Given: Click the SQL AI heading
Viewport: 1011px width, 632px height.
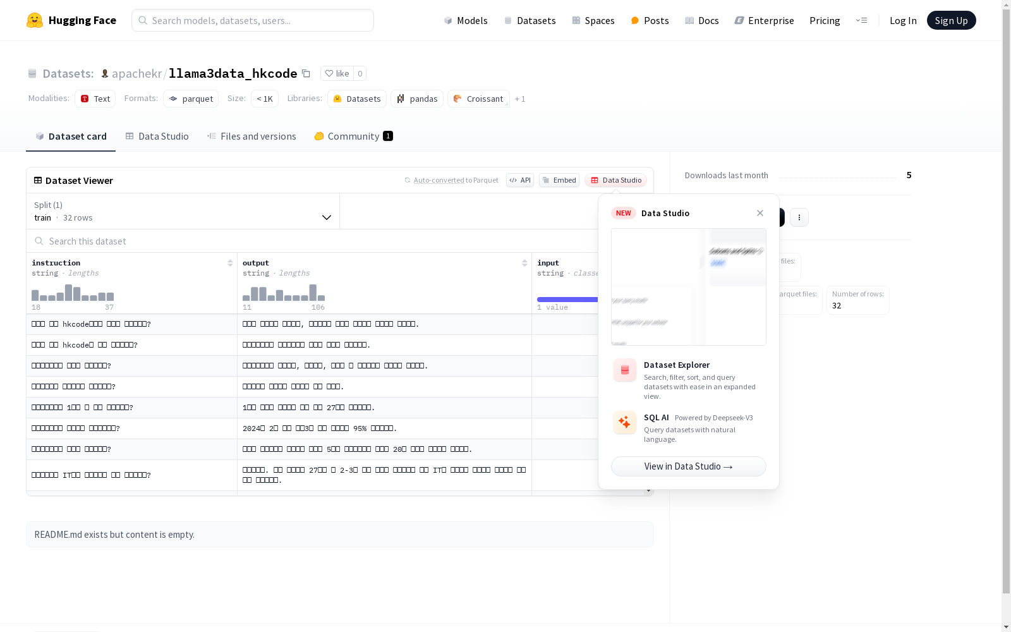Looking at the screenshot, I should click(x=657, y=417).
